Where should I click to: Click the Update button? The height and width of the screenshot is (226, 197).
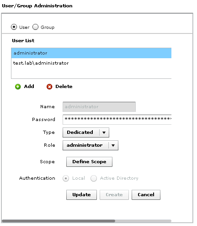81,195
